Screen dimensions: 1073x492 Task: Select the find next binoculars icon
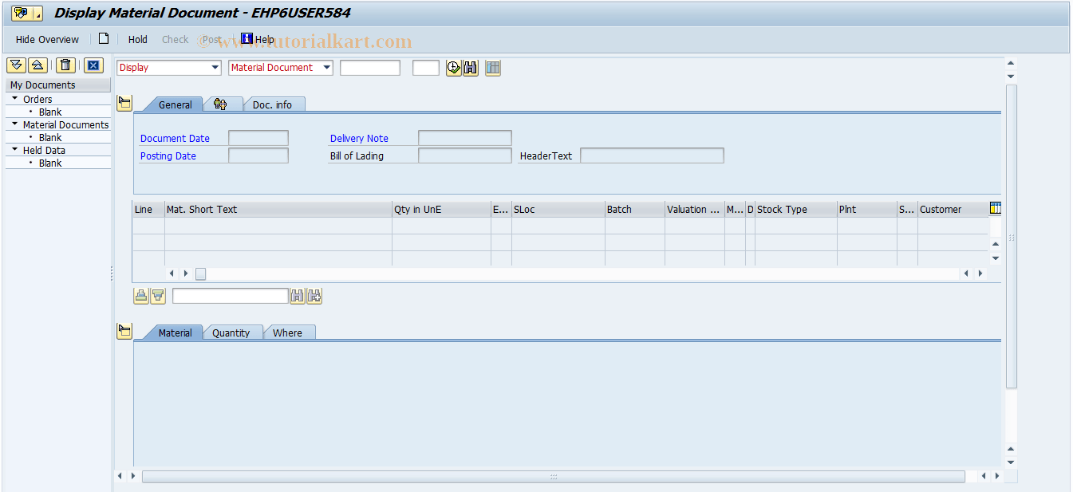tap(314, 296)
